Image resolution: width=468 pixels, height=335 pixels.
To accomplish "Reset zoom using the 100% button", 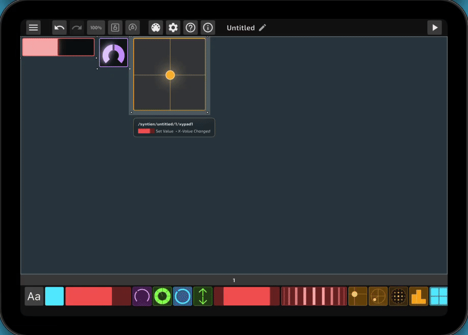I will (96, 28).
